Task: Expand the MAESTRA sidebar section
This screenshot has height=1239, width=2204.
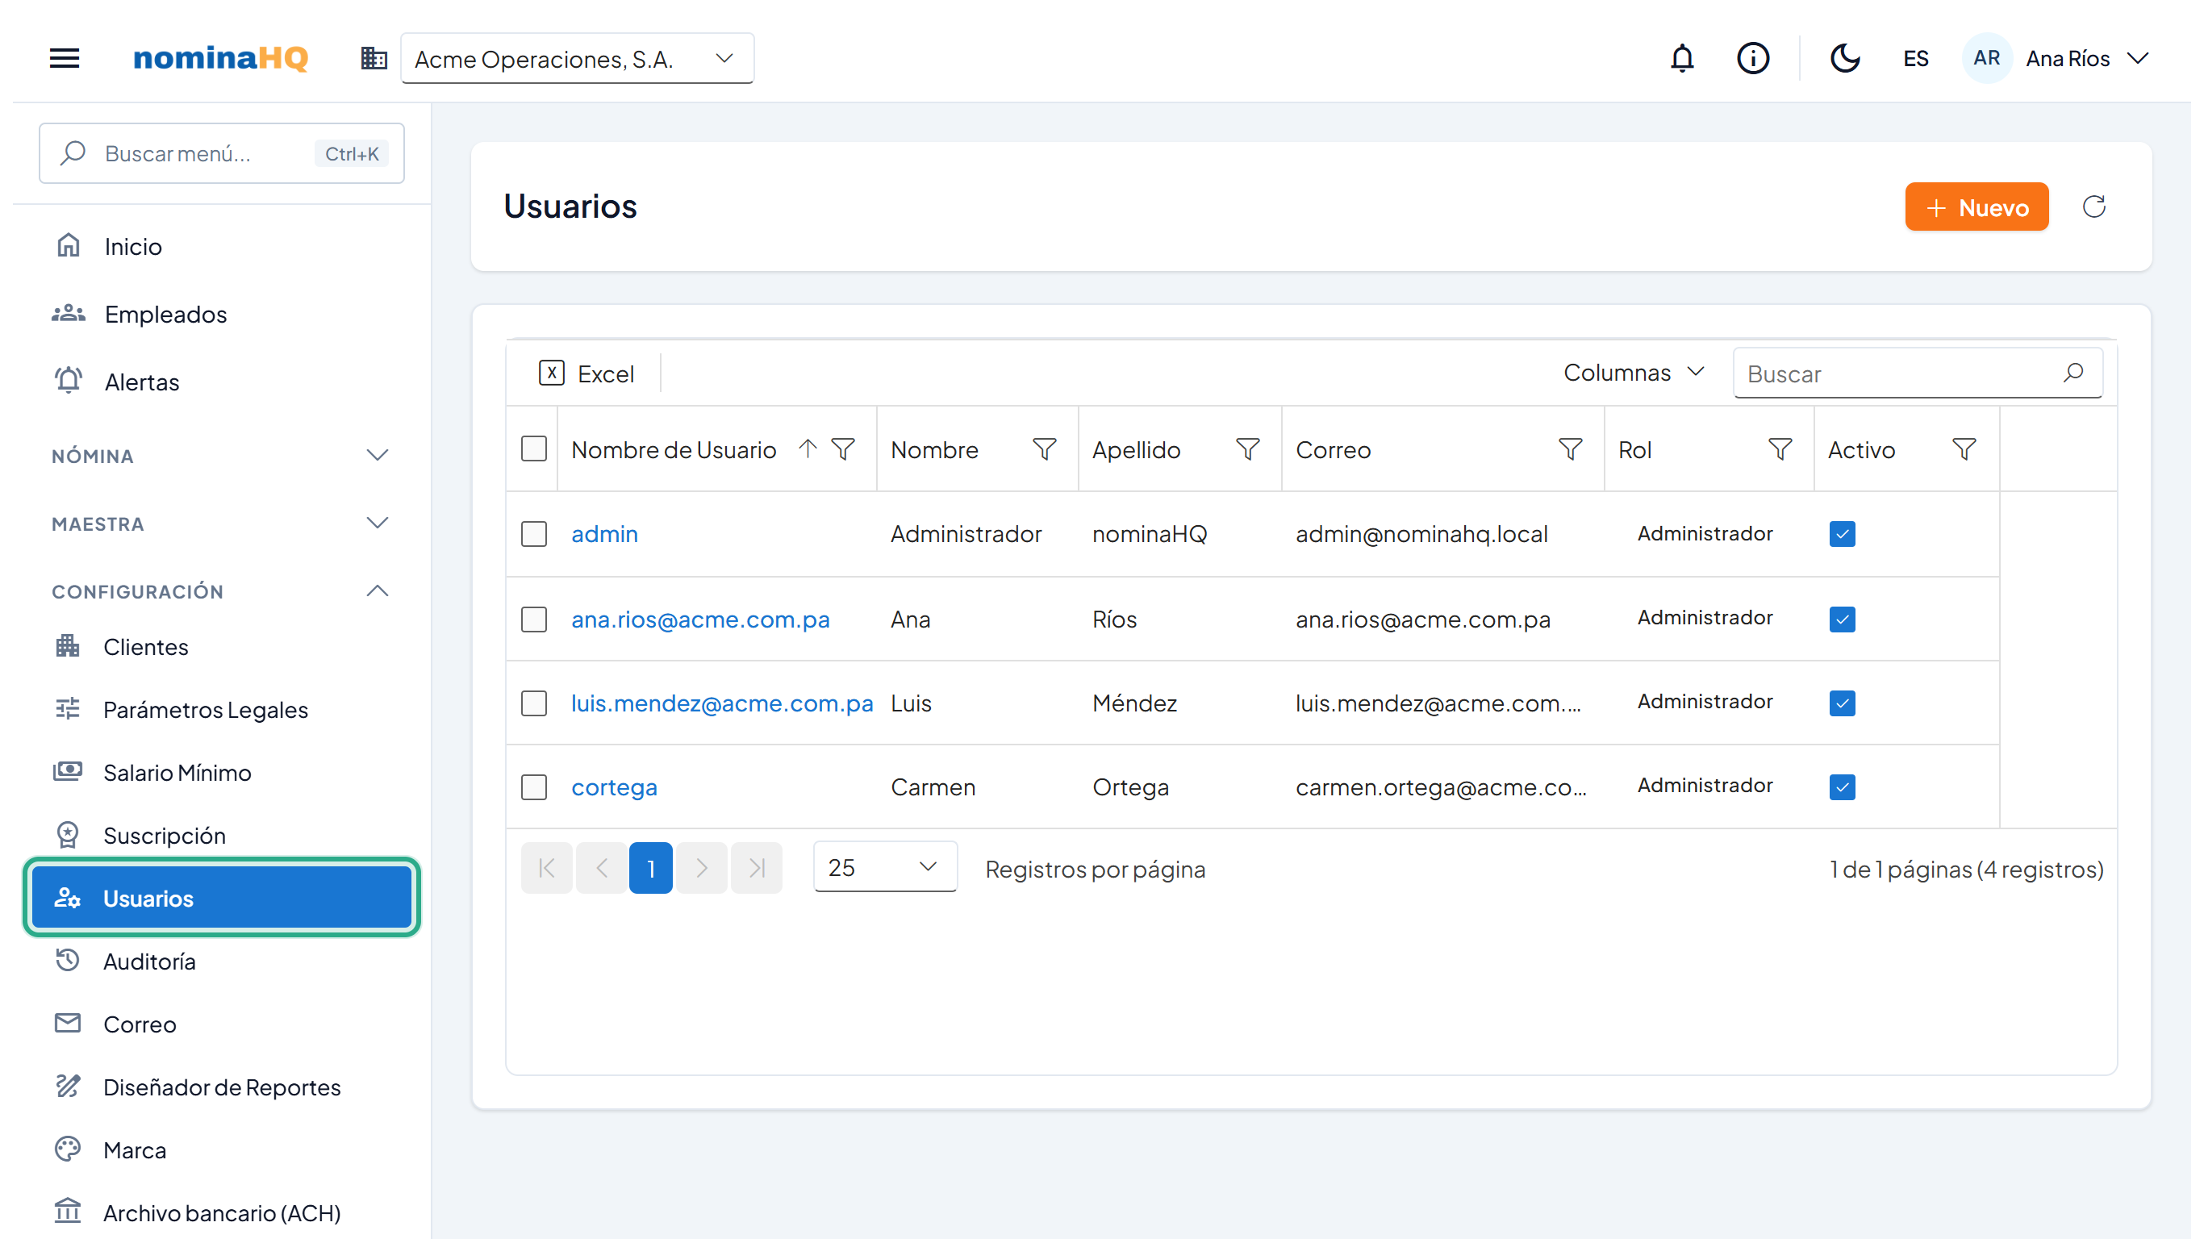Action: [x=221, y=524]
